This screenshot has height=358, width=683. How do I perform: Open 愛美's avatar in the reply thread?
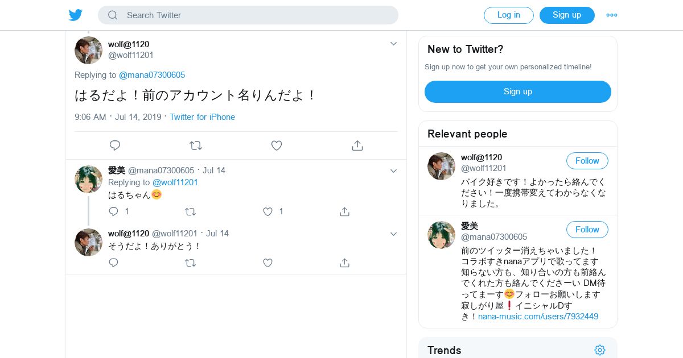click(x=88, y=180)
